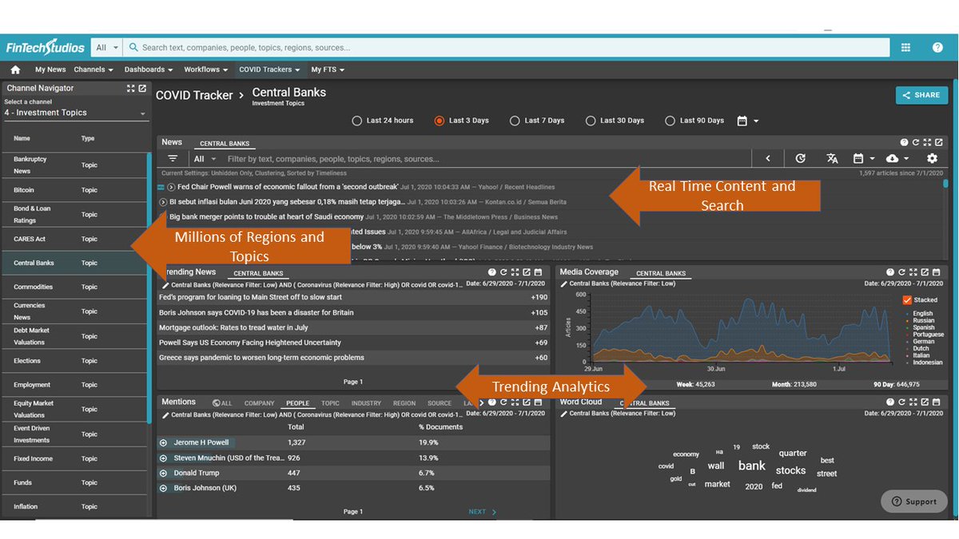The image size is (959, 539).
Task: Open My News in navigation bar
Action: coord(50,70)
